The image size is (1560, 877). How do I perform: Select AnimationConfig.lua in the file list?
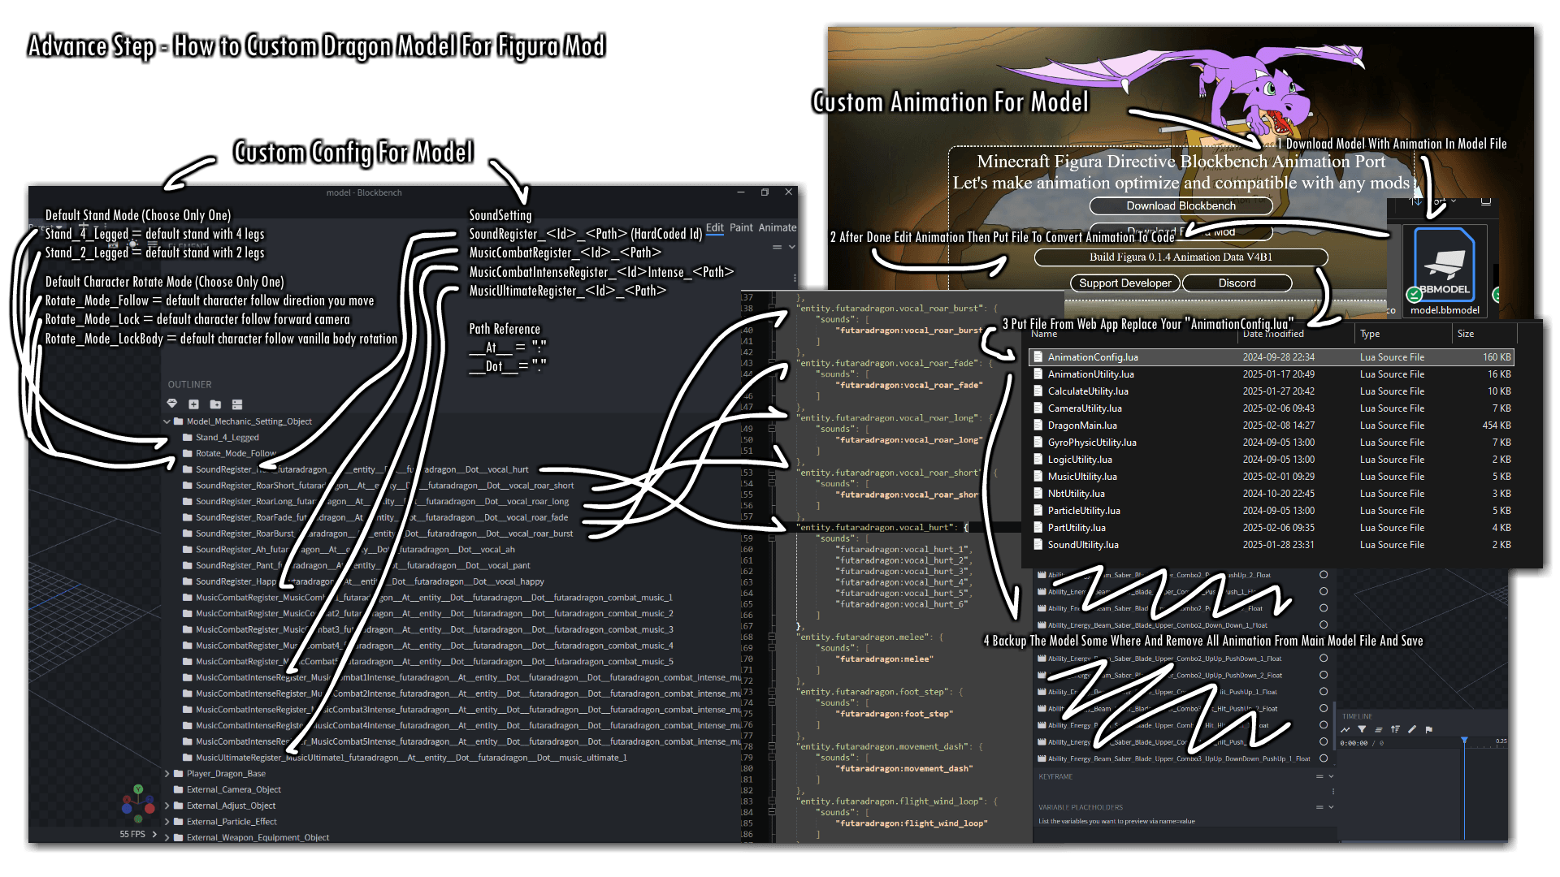pyautogui.click(x=1093, y=357)
